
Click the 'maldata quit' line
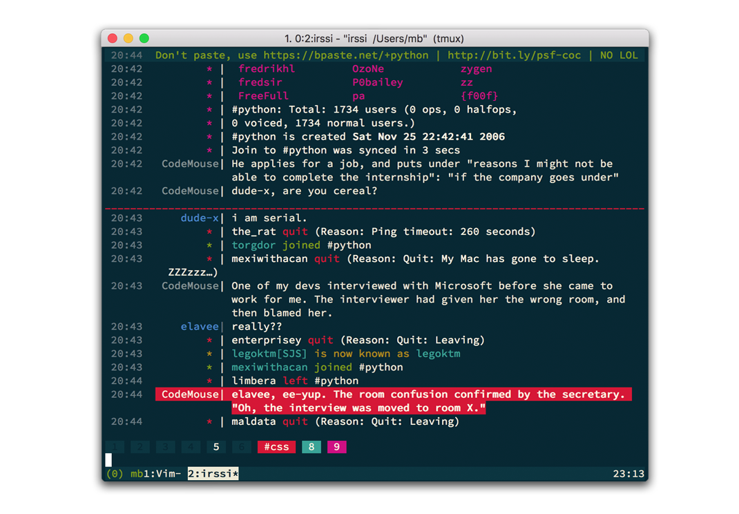click(x=345, y=421)
